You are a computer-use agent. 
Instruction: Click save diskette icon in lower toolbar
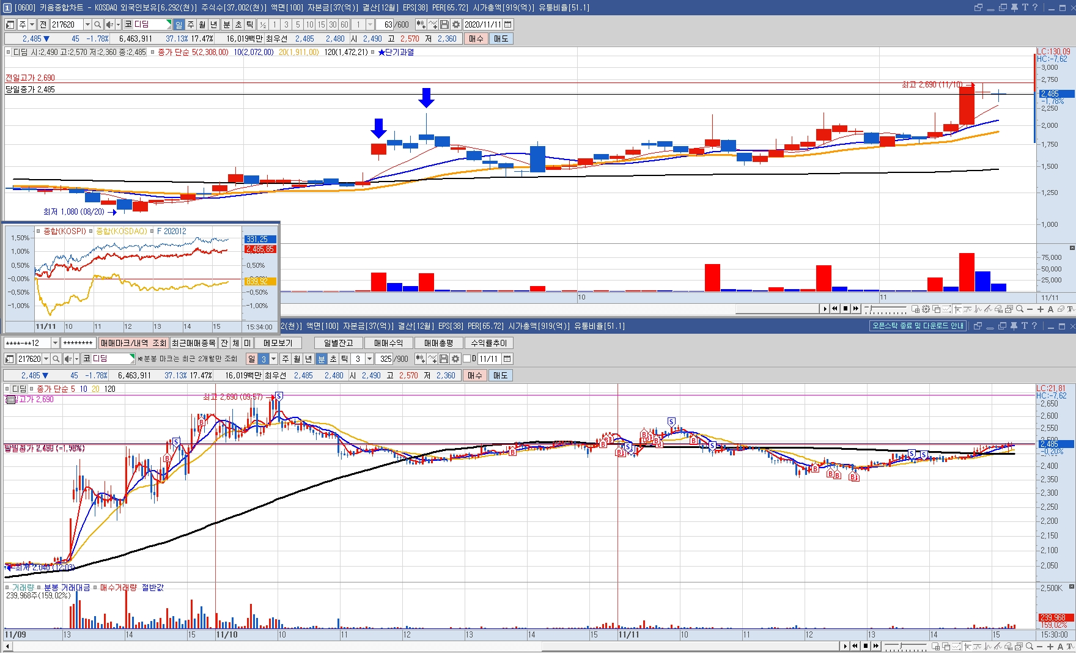pyautogui.click(x=444, y=359)
